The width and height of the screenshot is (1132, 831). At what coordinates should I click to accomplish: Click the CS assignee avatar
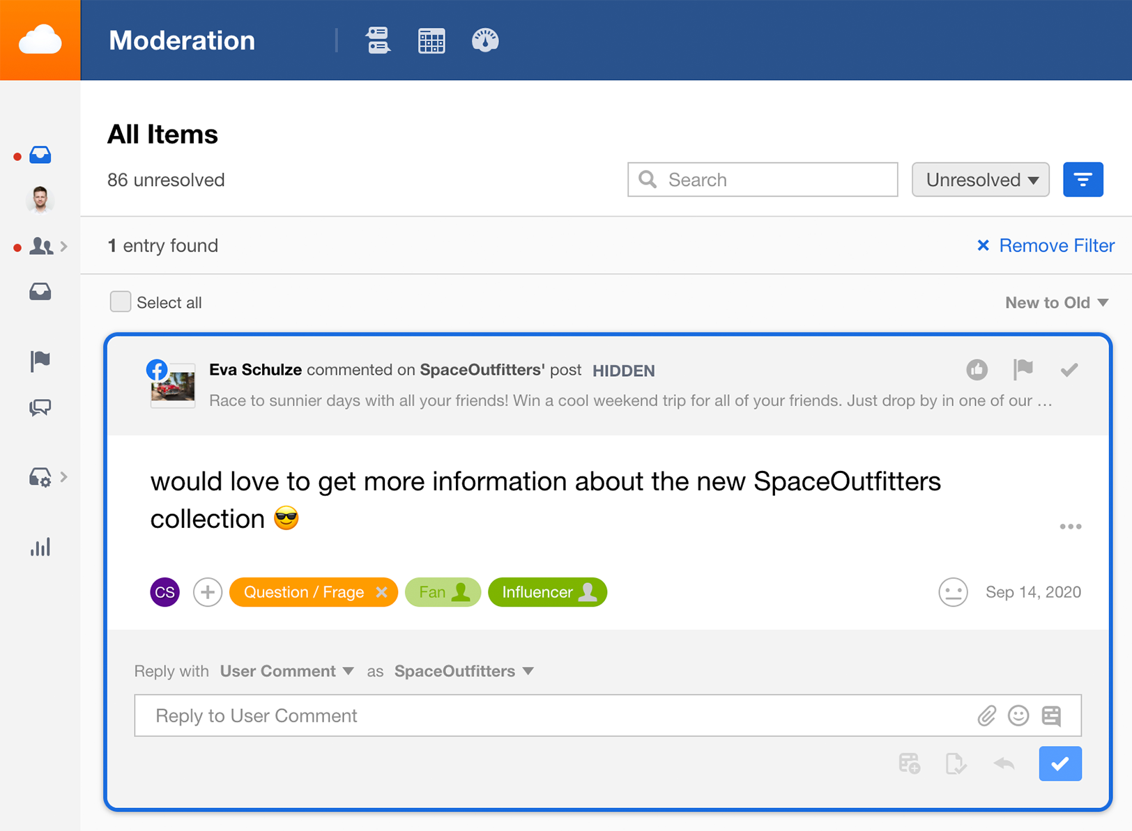165,592
